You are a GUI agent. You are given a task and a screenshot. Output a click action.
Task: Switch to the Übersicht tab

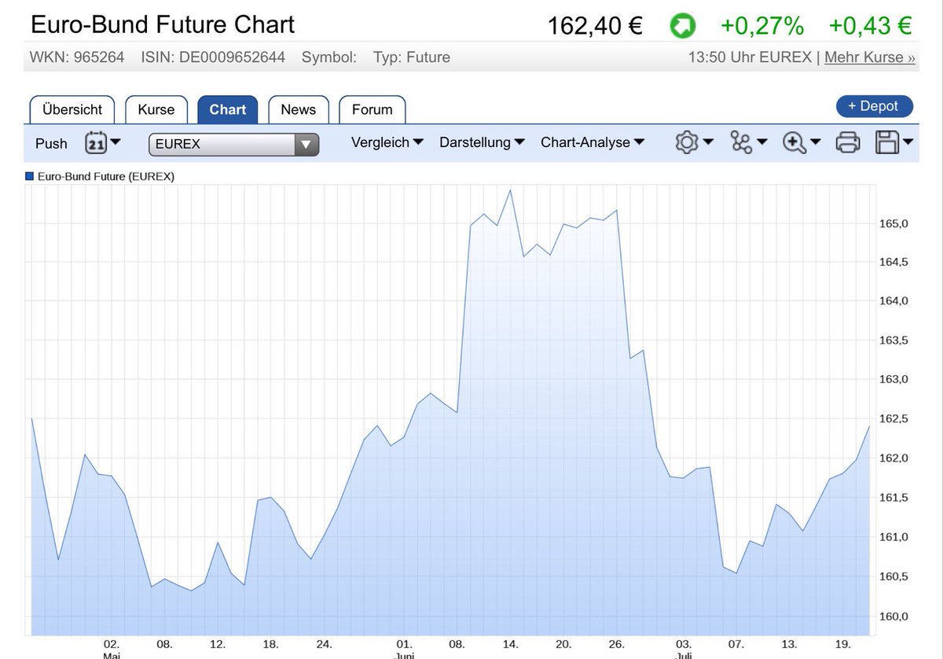click(x=72, y=109)
